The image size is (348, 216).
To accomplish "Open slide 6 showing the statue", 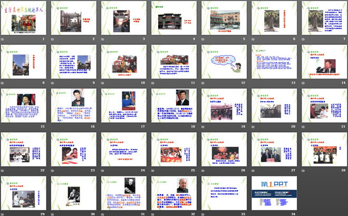I will tap(273, 17).
